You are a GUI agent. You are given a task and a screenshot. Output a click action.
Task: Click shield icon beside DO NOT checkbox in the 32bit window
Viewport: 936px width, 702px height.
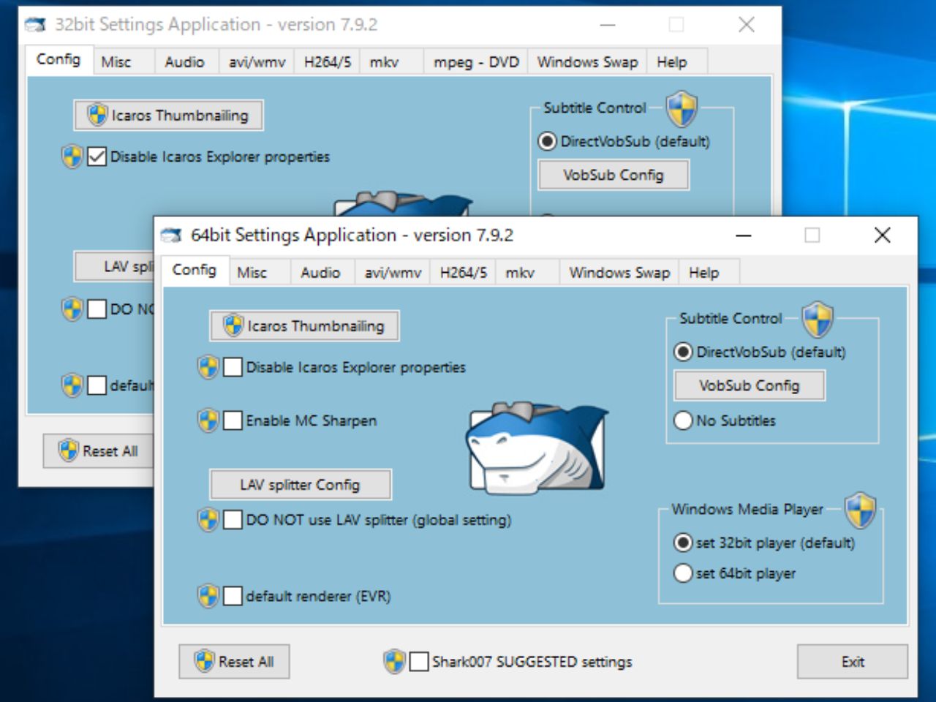pyautogui.click(x=72, y=309)
